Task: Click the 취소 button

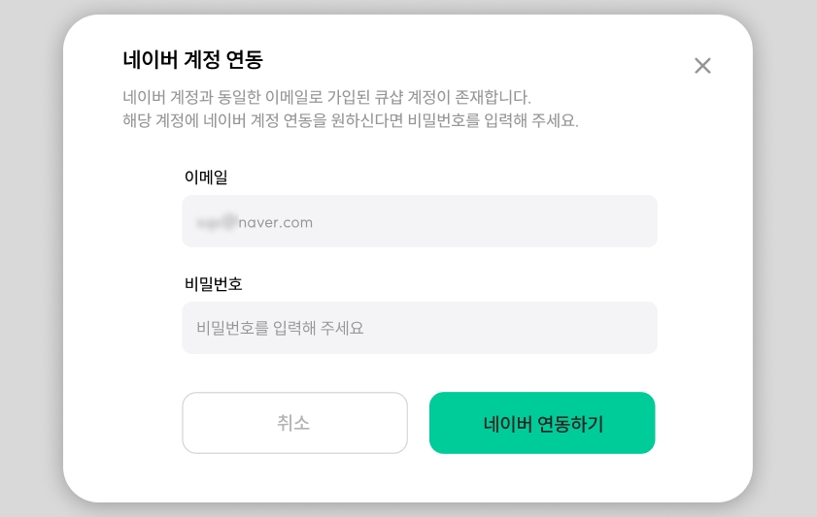Action: pyautogui.click(x=294, y=423)
